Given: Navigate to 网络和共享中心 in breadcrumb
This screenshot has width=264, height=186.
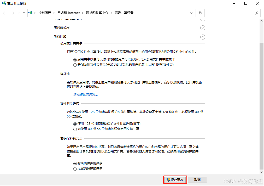Looking at the screenshot, I should coord(97,13).
